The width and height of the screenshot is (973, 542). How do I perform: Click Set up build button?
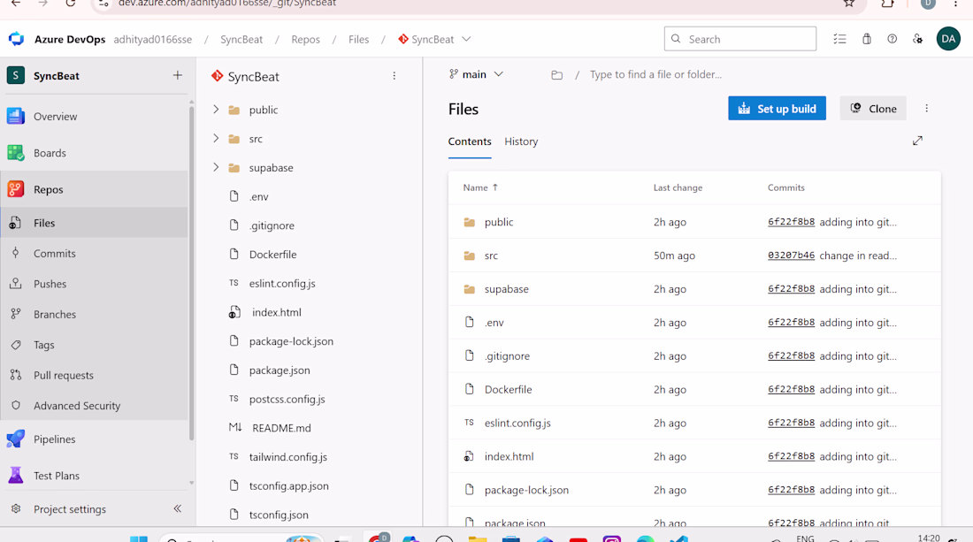pos(777,109)
